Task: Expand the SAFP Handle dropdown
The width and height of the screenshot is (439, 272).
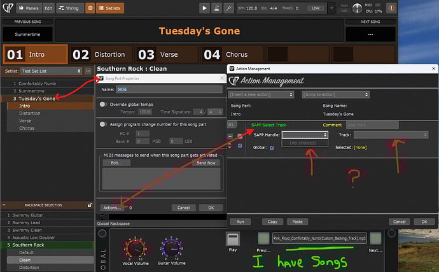Action: click(x=305, y=135)
